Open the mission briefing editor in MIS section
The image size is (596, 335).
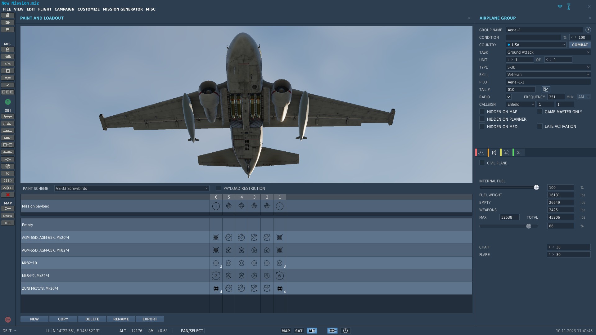click(x=8, y=49)
